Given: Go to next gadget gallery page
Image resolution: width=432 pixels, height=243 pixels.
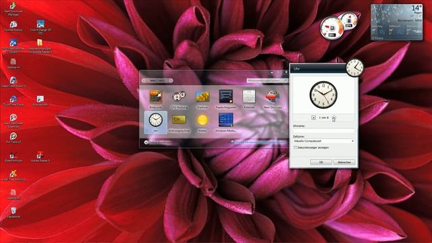Looking at the screenshot, I should tap(171, 80).
